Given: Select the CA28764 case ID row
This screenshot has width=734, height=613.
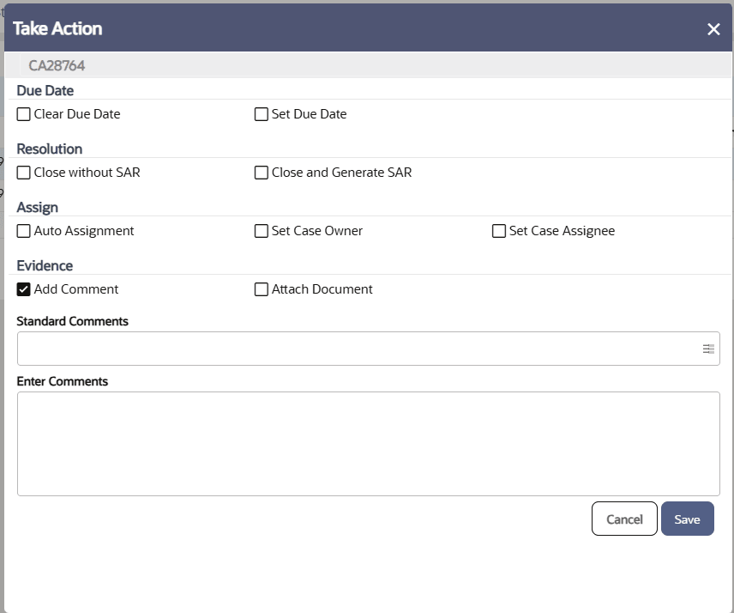Looking at the screenshot, I should [x=57, y=65].
